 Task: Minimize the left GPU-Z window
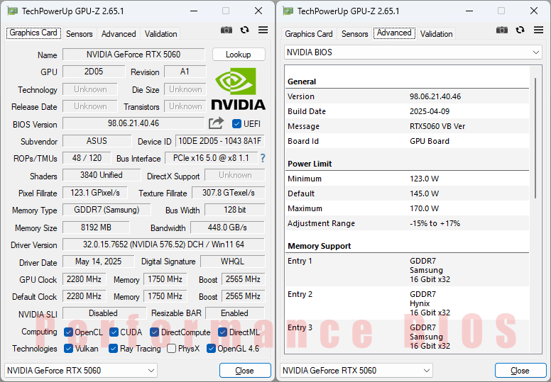tap(194, 11)
